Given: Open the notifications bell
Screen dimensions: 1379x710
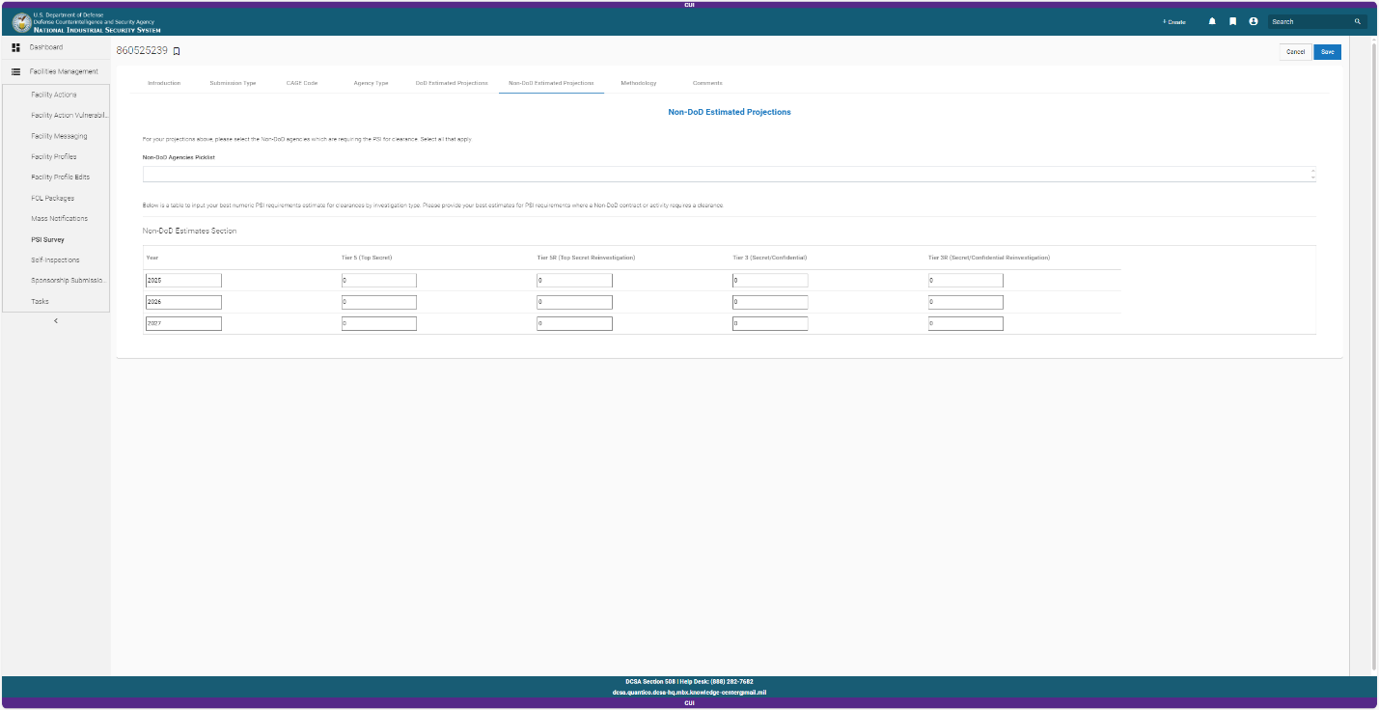Looking at the screenshot, I should 1212,21.
